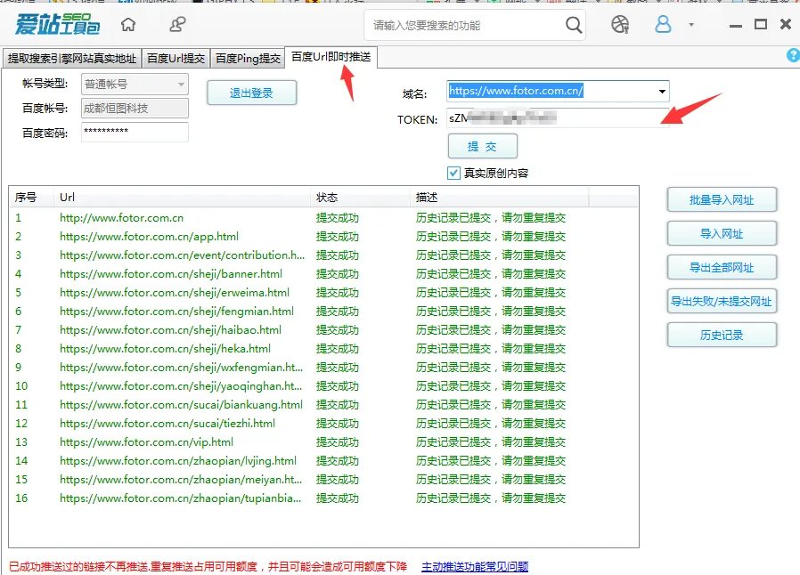800x575 pixels.
Task: Click the home icon in the toolbar
Action: coord(128,24)
